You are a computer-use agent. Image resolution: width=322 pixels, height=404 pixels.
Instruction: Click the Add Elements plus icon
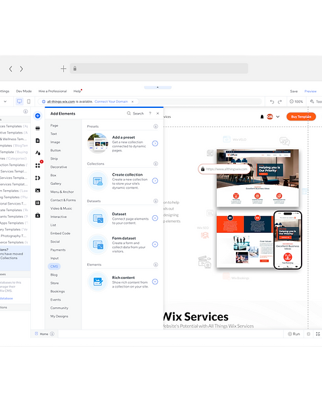click(x=37, y=116)
